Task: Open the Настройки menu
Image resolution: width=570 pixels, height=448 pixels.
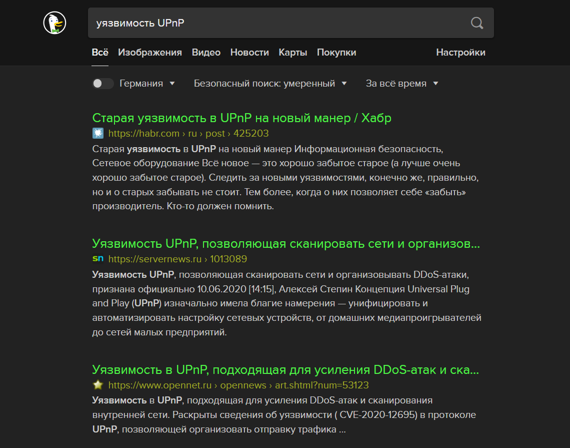Action: coord(460,53)
